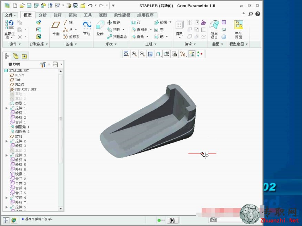Viewport: 302px width, 226px height.
Task: Select the Revolve (旋转) tool
Action: point(114,22)
